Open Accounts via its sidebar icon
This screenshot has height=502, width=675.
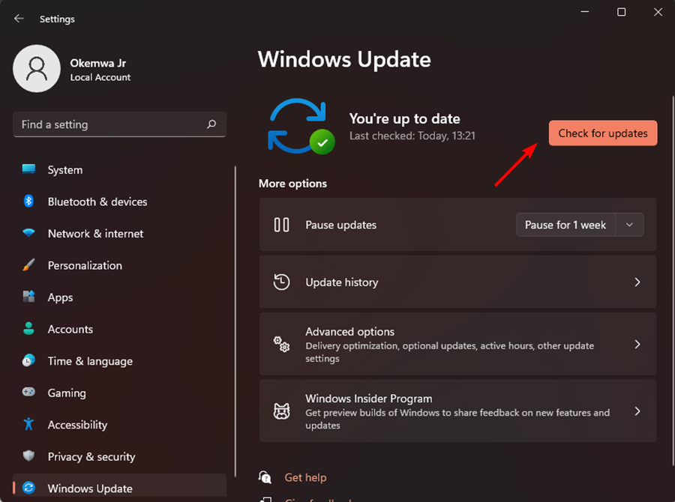pyautogui.click(x=28, y=329)
